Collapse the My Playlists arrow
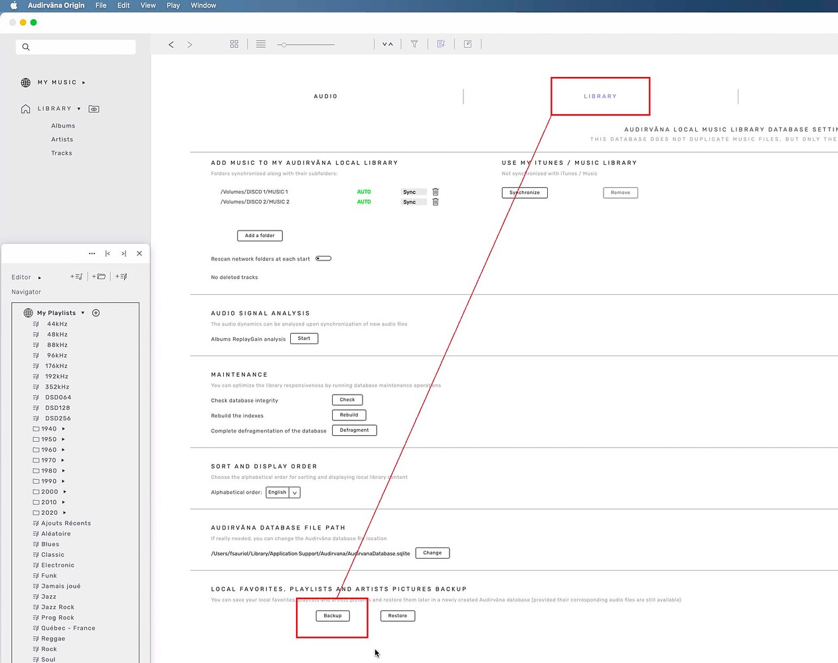 83,313
